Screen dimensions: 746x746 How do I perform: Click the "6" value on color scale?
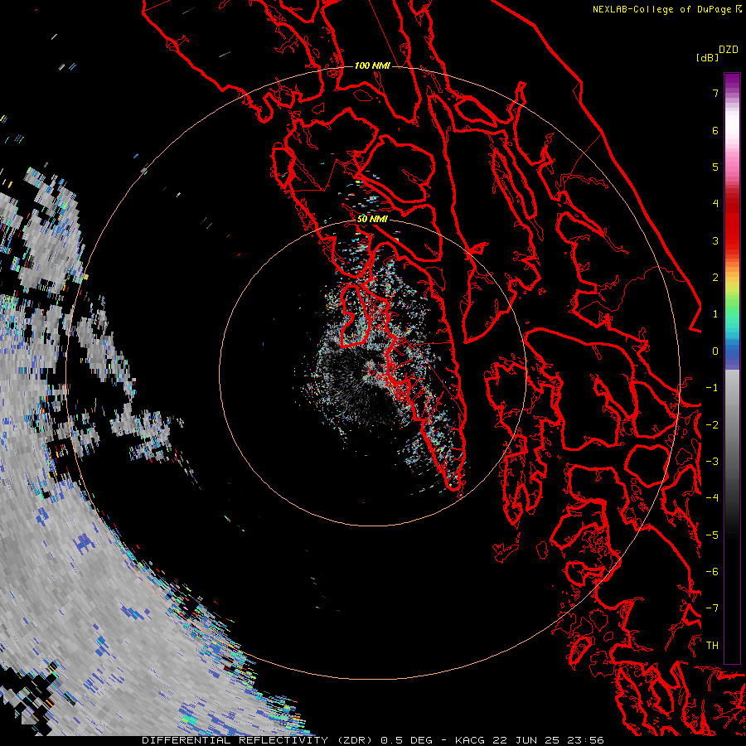click(x=715, y=130)
